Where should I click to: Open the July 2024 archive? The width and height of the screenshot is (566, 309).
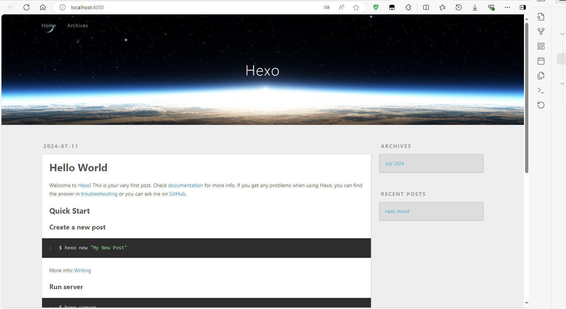394,164
